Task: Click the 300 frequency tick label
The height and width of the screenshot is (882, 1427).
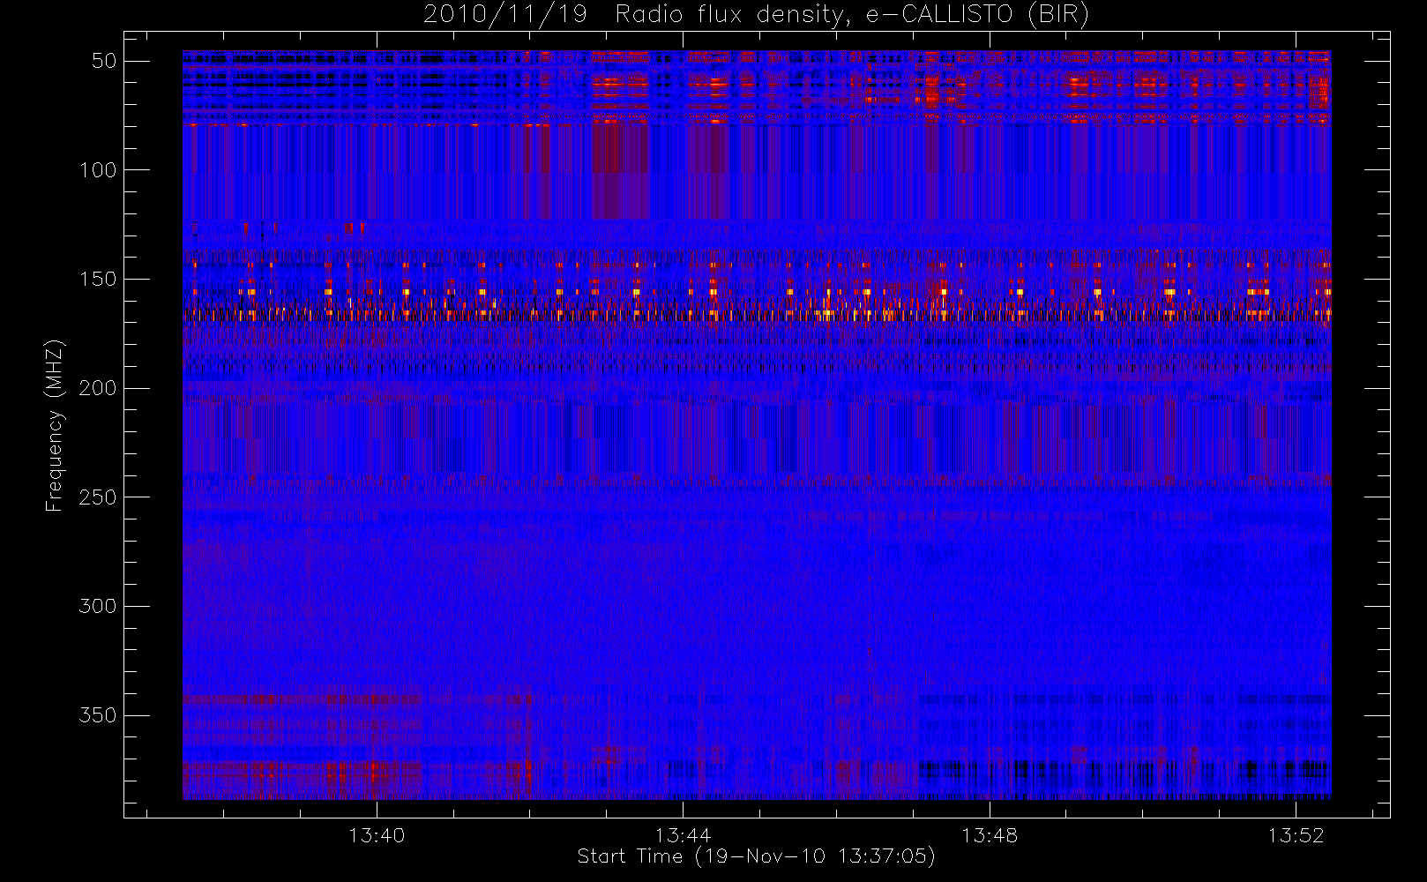Action: [98, 606]
